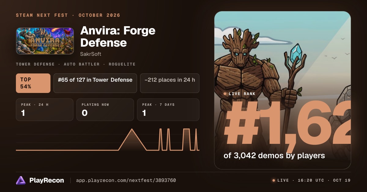Screen dimensions: 367x192
Task: Click the #65 of 127 in Tower Defense chip
Action: [95, 83]
